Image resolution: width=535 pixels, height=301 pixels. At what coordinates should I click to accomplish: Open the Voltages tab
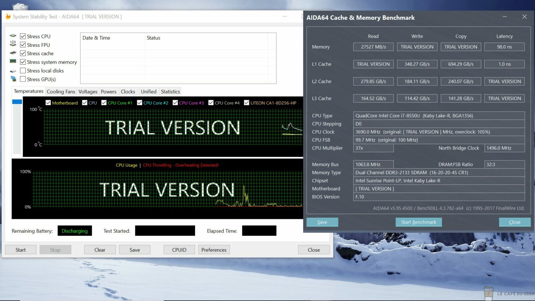coord(88,92)
